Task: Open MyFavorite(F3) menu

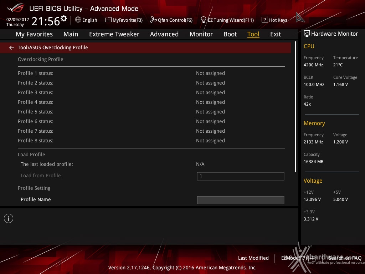Action: point(128,20)
